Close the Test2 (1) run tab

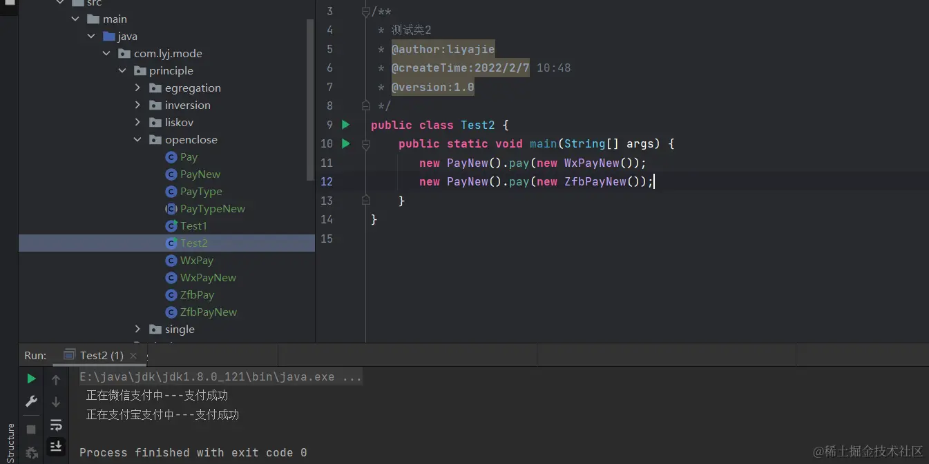coord(133,356)
